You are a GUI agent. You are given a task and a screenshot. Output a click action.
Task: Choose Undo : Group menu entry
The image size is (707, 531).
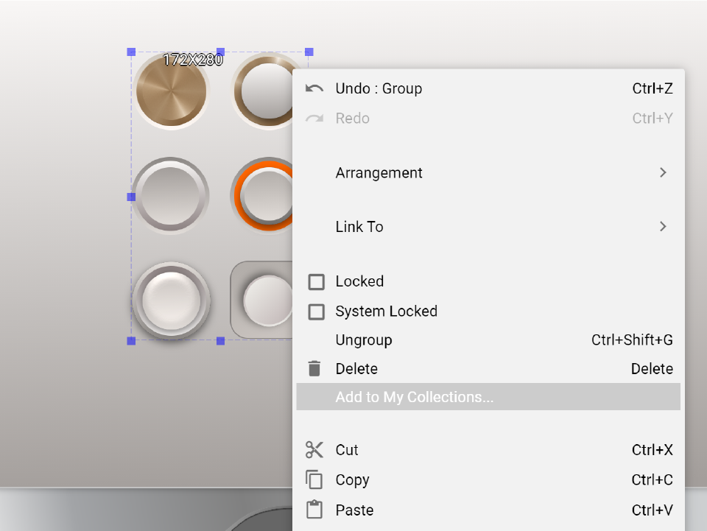tap(379, 88)
